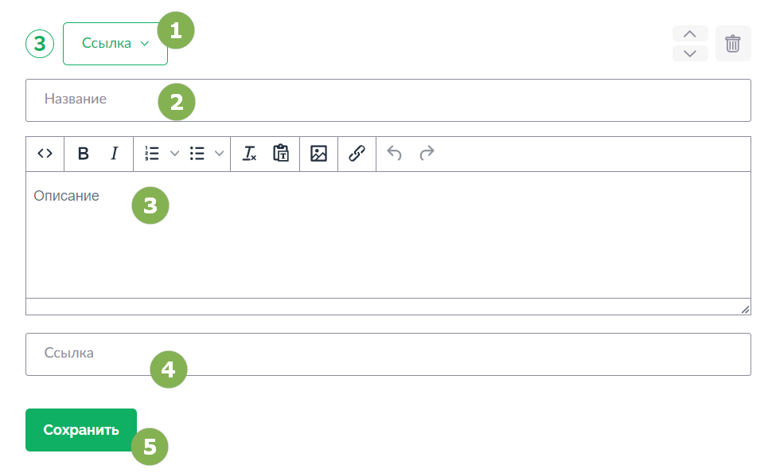The width and height of the screenshot is (772, 473).
Task: Toggle bold formatting
Action: pyautogui.click(x=84, y=154)
